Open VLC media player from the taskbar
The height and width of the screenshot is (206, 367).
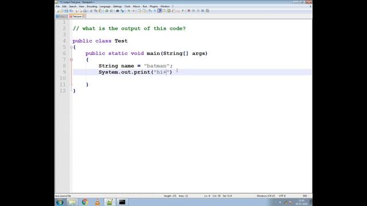pos(97,202)
